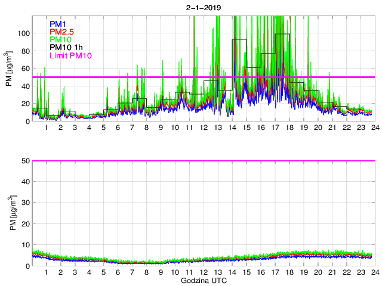The height and width of the screenshot is (286, 382).
Task: Click hour 12 on upper chart x-axis
Action: [204, 128]
